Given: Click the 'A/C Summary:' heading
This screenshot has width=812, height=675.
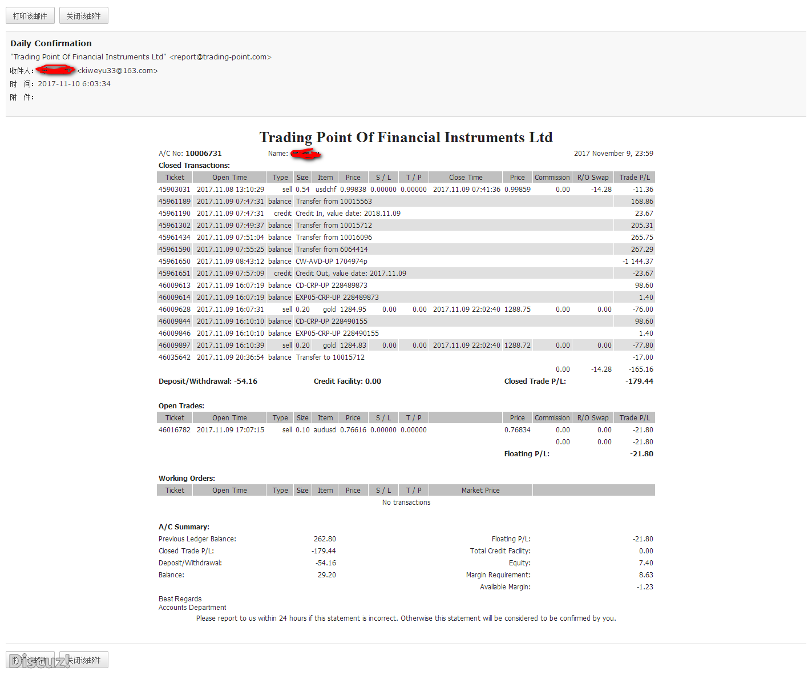Looking at the screenshot, I should coord(184,527).
